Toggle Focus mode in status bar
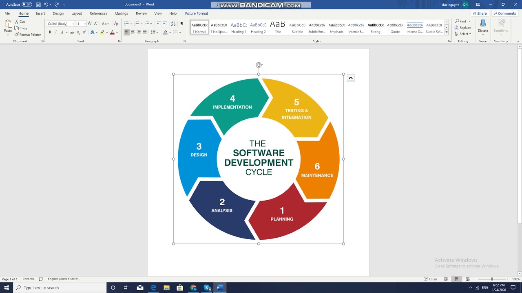 click(x=431, y=279)
